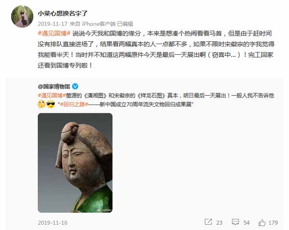Click the thumbs-up like icon
Viewport: 289px width, 230px height.
click(x=262, y=222)
